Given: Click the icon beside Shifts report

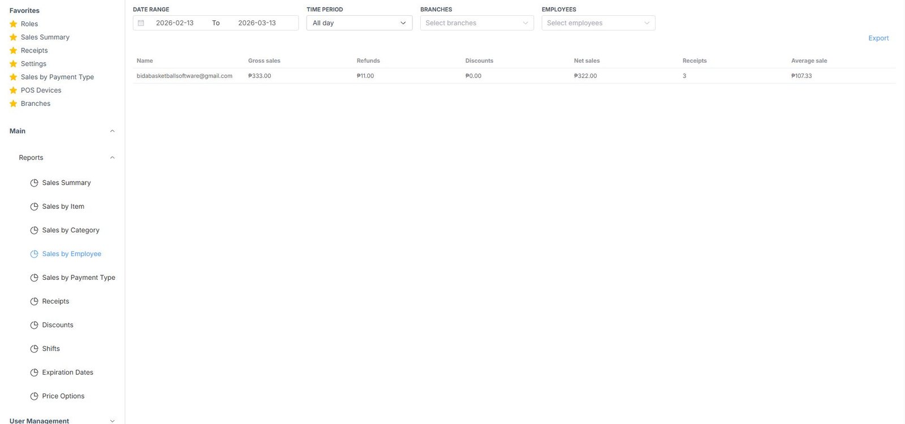Looking at the screenshot, I should point(34,349).
